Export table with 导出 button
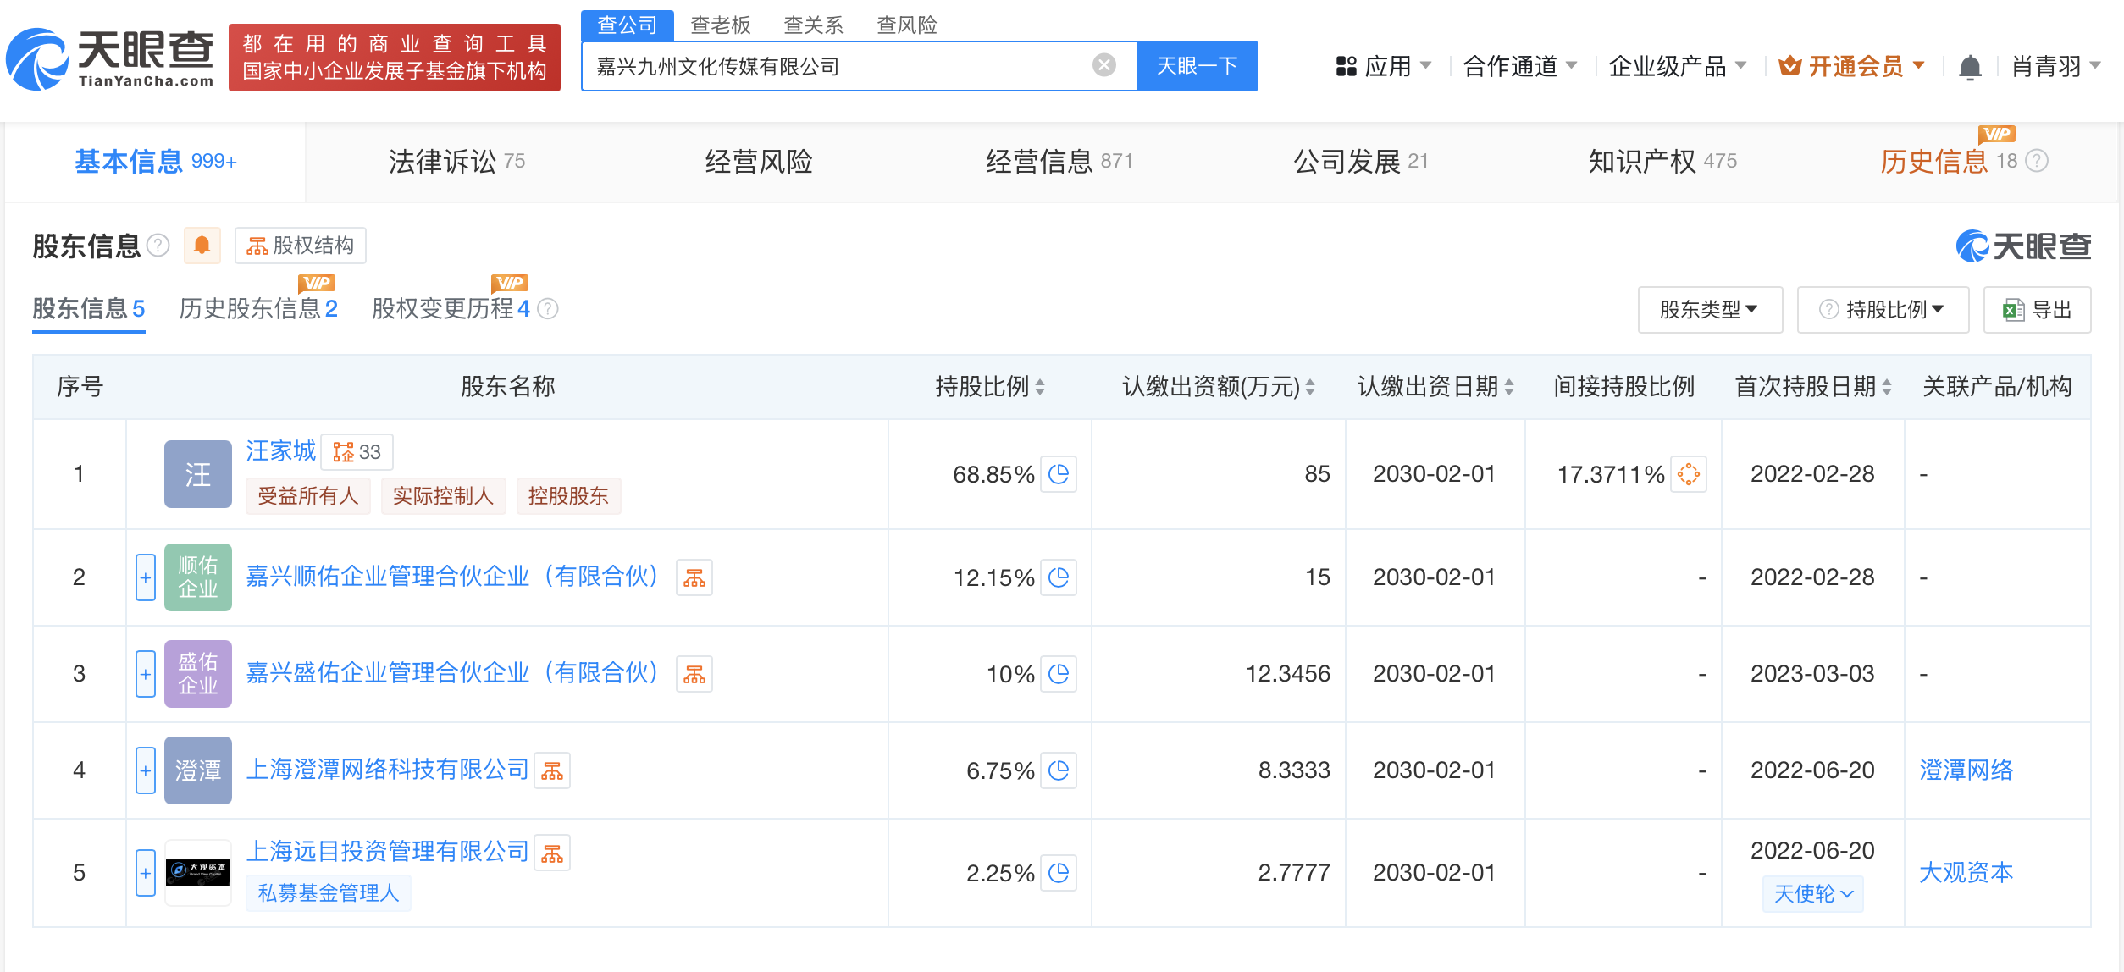Viewport: 2124px width, 972px height. click(2037, 310)
